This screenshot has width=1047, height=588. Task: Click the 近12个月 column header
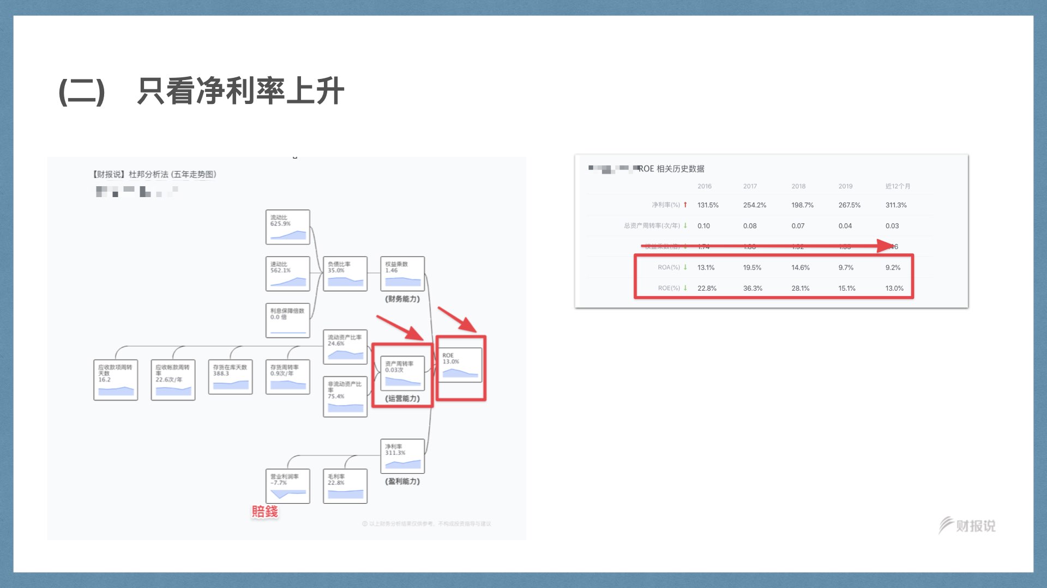(x=898, y=186)
